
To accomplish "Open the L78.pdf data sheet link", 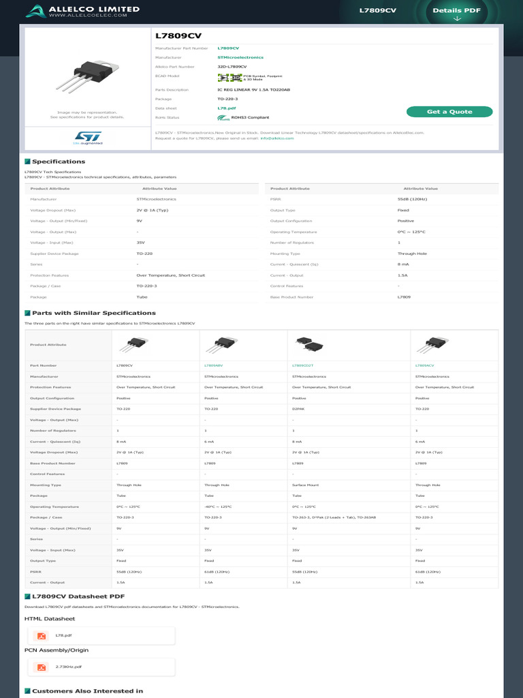I will (226, 108).
